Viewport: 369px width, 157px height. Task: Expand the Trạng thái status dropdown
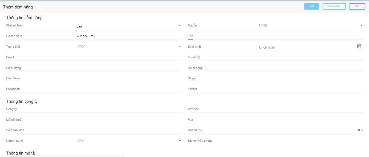tap(129, 47)
